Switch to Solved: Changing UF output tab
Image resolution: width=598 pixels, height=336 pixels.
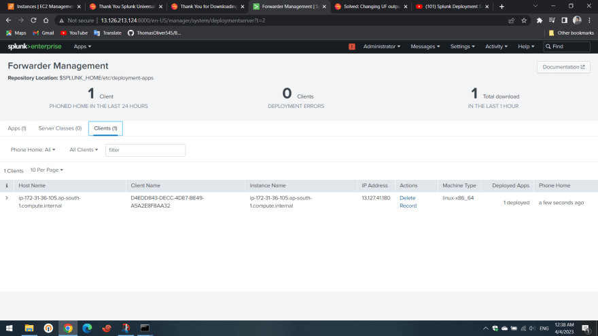(372, 7)
